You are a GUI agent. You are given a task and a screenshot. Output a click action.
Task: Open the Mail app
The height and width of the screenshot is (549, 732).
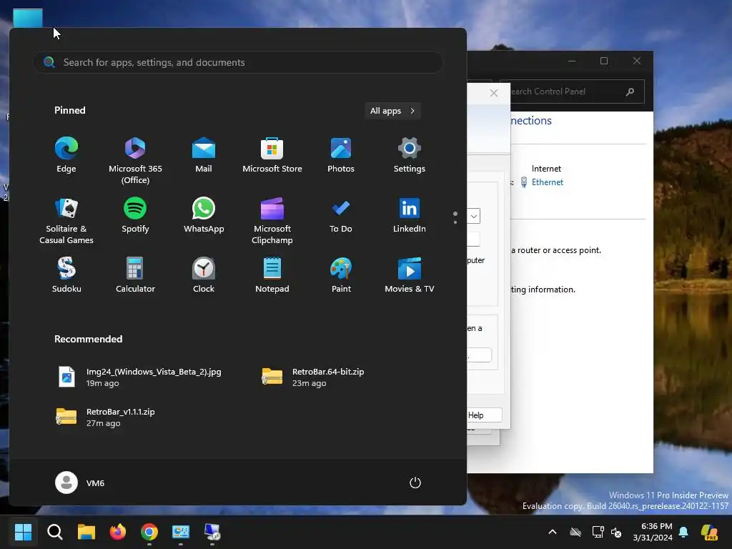[x=204, y=155]
